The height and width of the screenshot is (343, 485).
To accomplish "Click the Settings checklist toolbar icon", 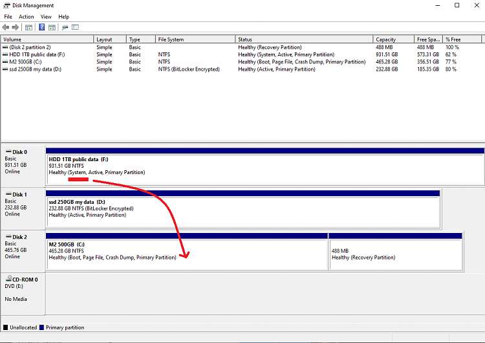I will pyautogui.click(x=75, y=27).
